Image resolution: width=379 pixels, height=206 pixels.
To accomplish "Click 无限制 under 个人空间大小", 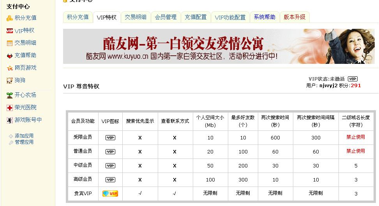I will pyautogui.click(x=210, y=193).
